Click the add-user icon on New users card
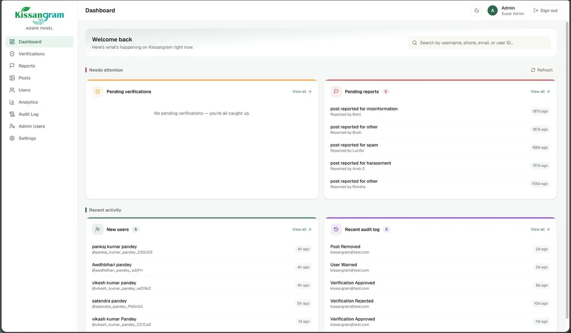The height and width of the screenshot is (333, 571). point(98,229)
